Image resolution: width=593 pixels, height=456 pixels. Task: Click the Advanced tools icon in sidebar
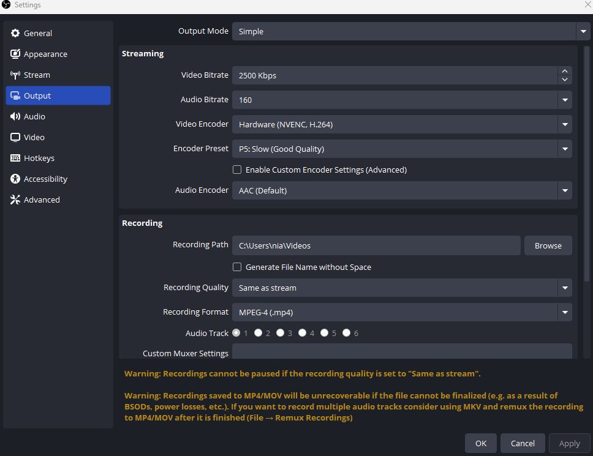tap(15, 200)
